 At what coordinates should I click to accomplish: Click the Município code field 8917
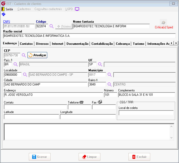[x=97, y=75]
